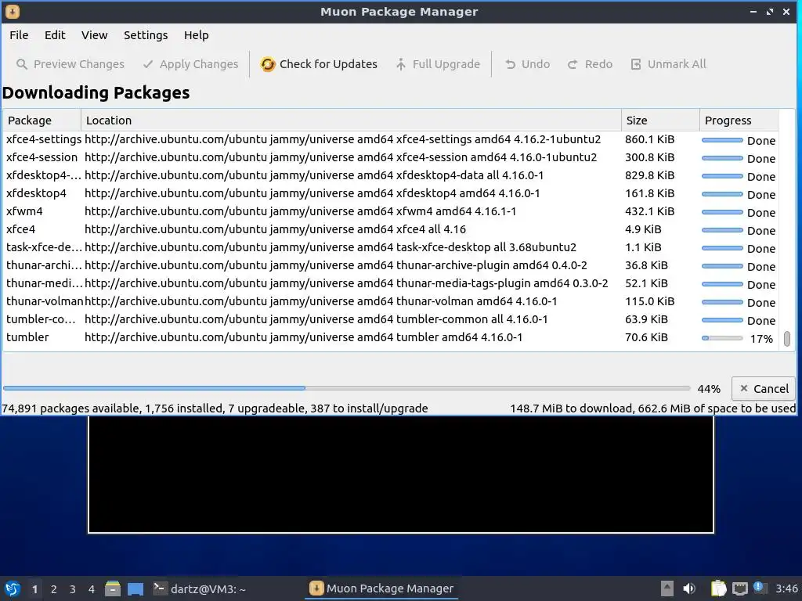Switch to workspace 2
Image resolution: width=802 pixels, height=601 pixels.
click(x=54, y=589)
